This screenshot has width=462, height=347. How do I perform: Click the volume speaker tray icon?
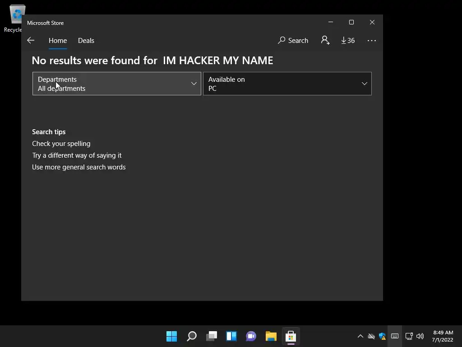pyautogui.click(x=420, y=336)
